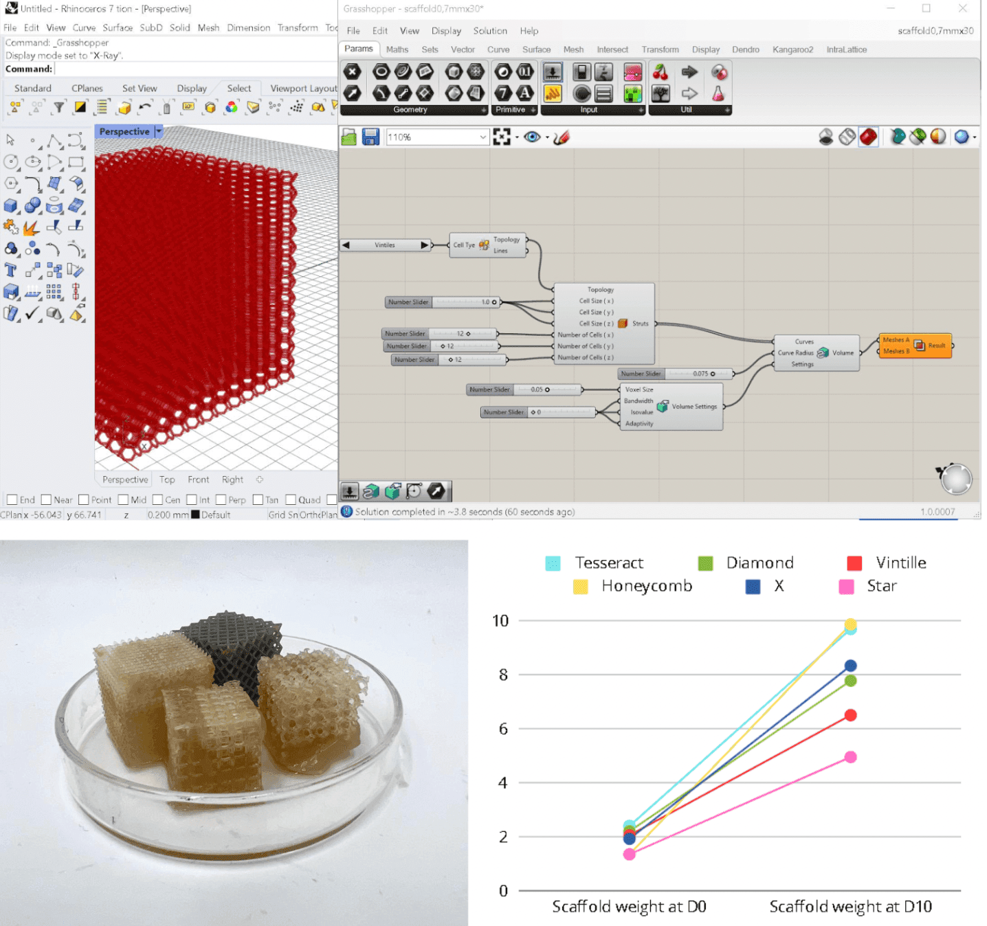This screenshot has height=926, width=987.
Task: Select the Panel icon in Grasshopper's Input section
Action: [x=602, y=93]
